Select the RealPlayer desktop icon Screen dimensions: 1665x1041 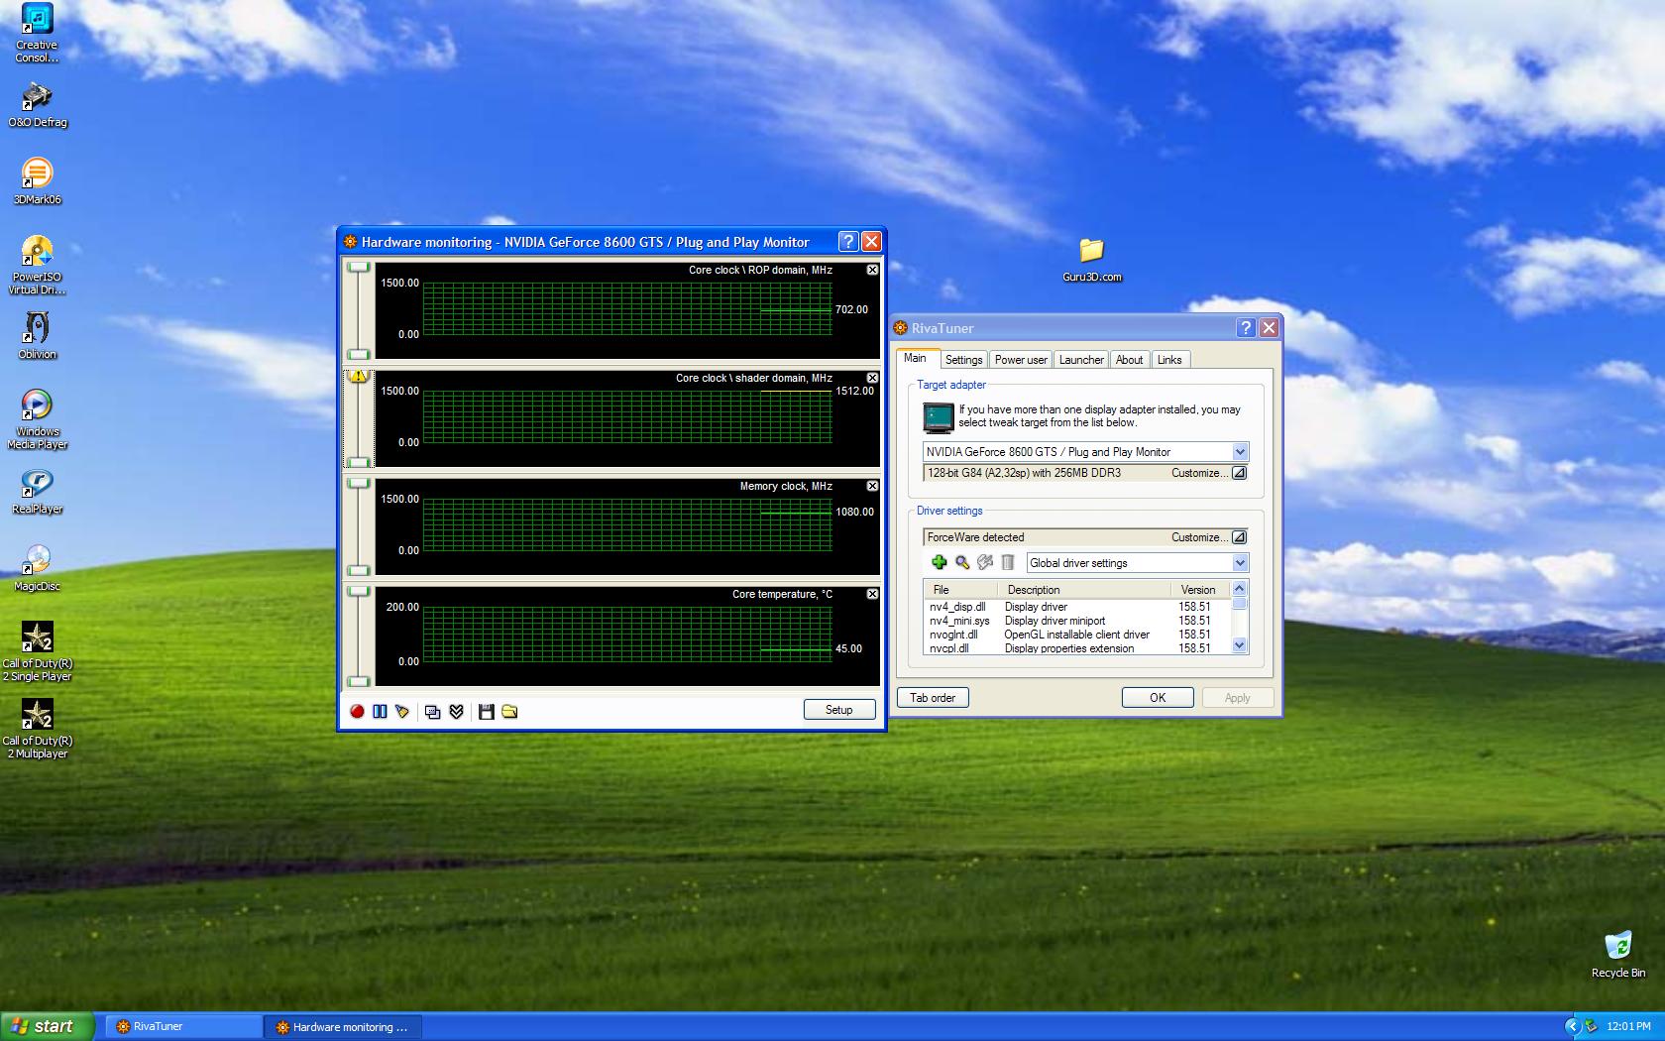coord(37,492)
